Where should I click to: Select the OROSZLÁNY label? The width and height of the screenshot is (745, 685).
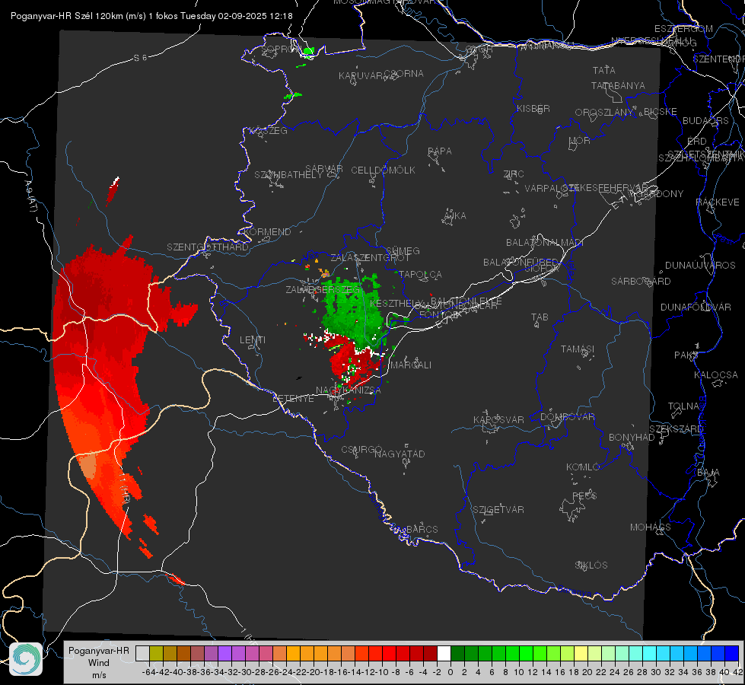click(x=604, y=113)
